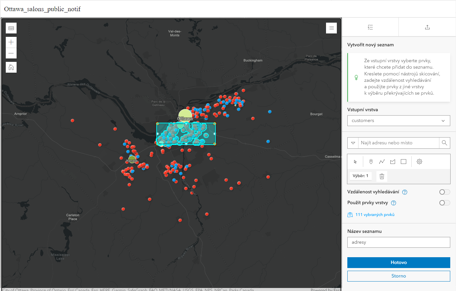The height and width of the screenshot is (291, 456).
Task: Switch to the list checklist tab
Action: point(370,27)
